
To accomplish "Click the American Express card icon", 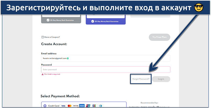I will [x=82, y=106].
